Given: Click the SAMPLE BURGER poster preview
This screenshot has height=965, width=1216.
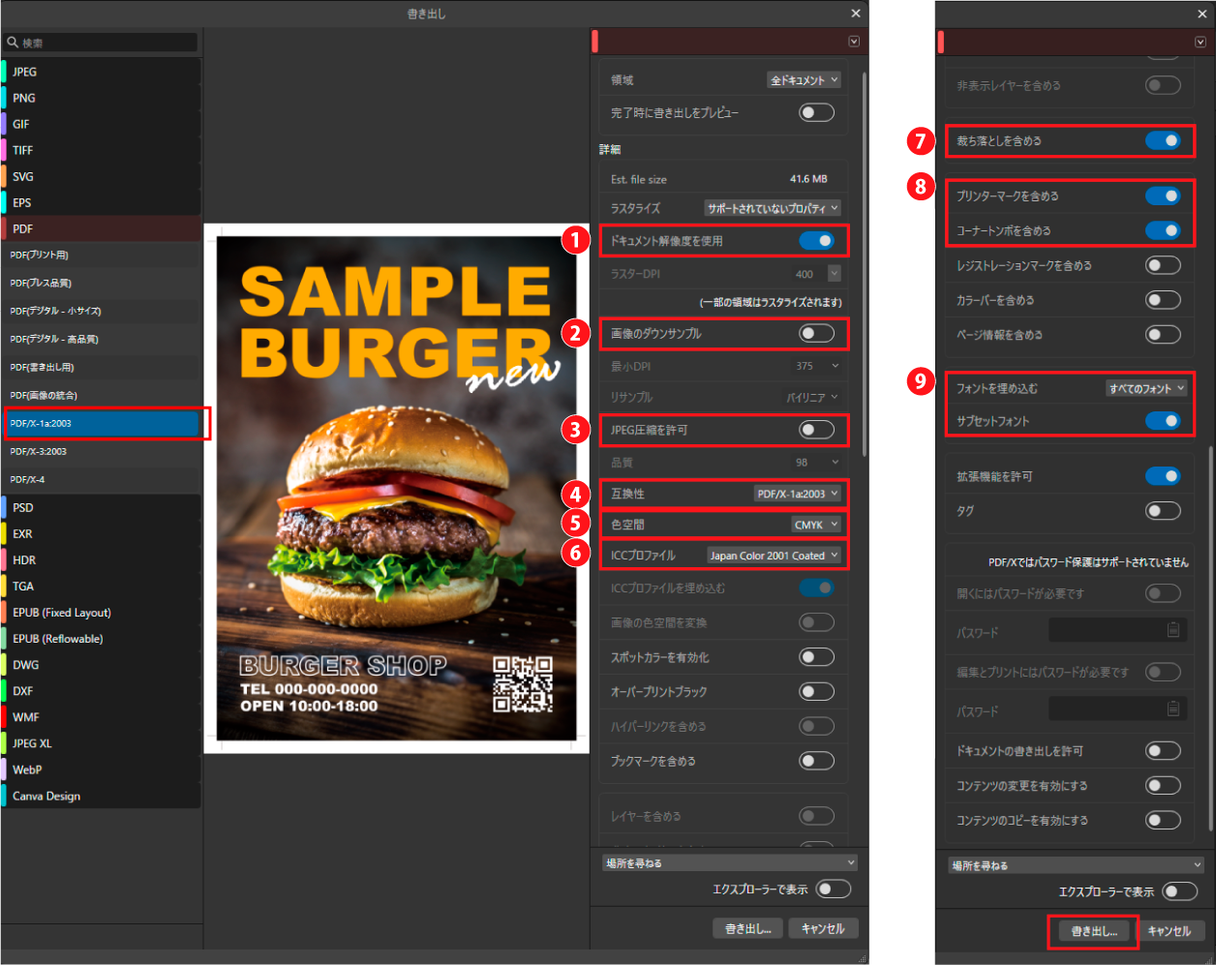Looking at the screenshot, I should tap(395, 489).
